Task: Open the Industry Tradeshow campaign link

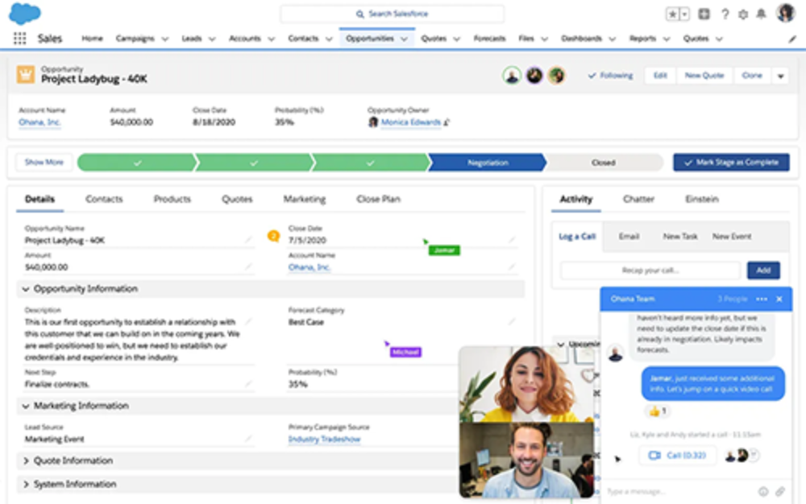Action: point(324,439)
